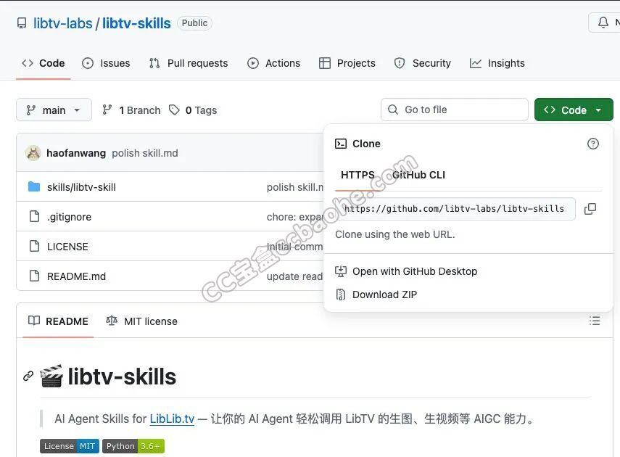Open the haofanwang author link
The height and width of the screenshot is (457, 620).
coord(76,153)
